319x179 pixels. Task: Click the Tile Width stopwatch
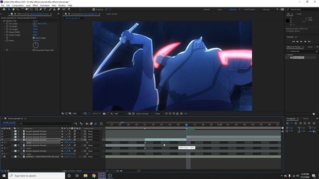pos(7,26)
